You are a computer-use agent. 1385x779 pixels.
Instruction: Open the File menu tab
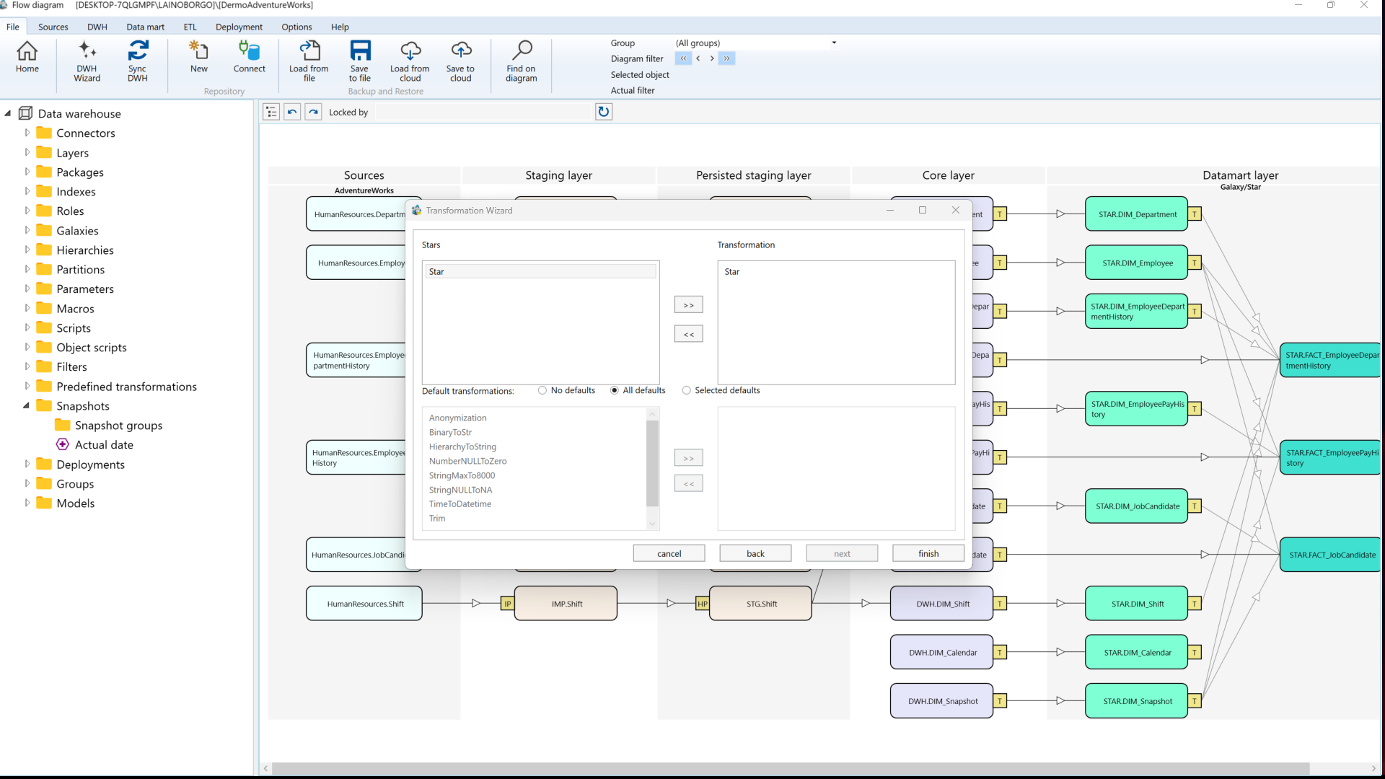tap(13, 27)
